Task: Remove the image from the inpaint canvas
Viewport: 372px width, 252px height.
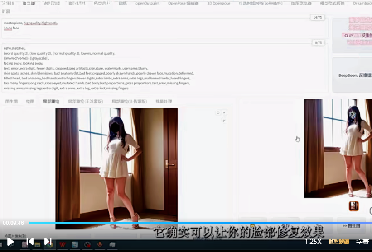Action: (x=224, y=112)
